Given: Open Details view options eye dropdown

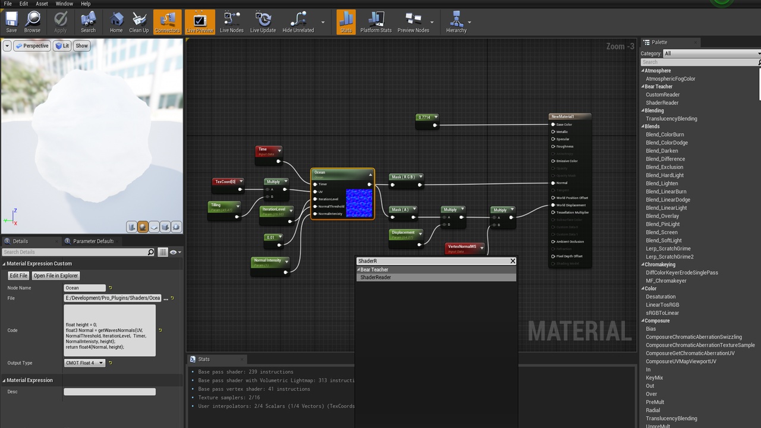Looking at the screenshot, I should click(x=175, y=252).
